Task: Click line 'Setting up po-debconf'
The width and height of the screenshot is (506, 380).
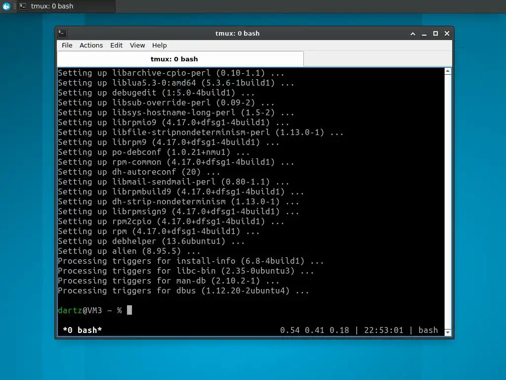Action: [x=154, y=152]
